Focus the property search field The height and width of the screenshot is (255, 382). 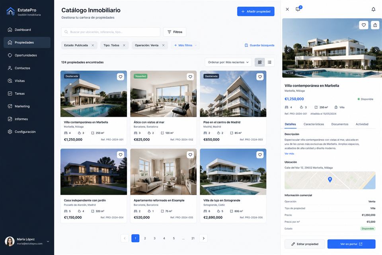pos(111,32)
